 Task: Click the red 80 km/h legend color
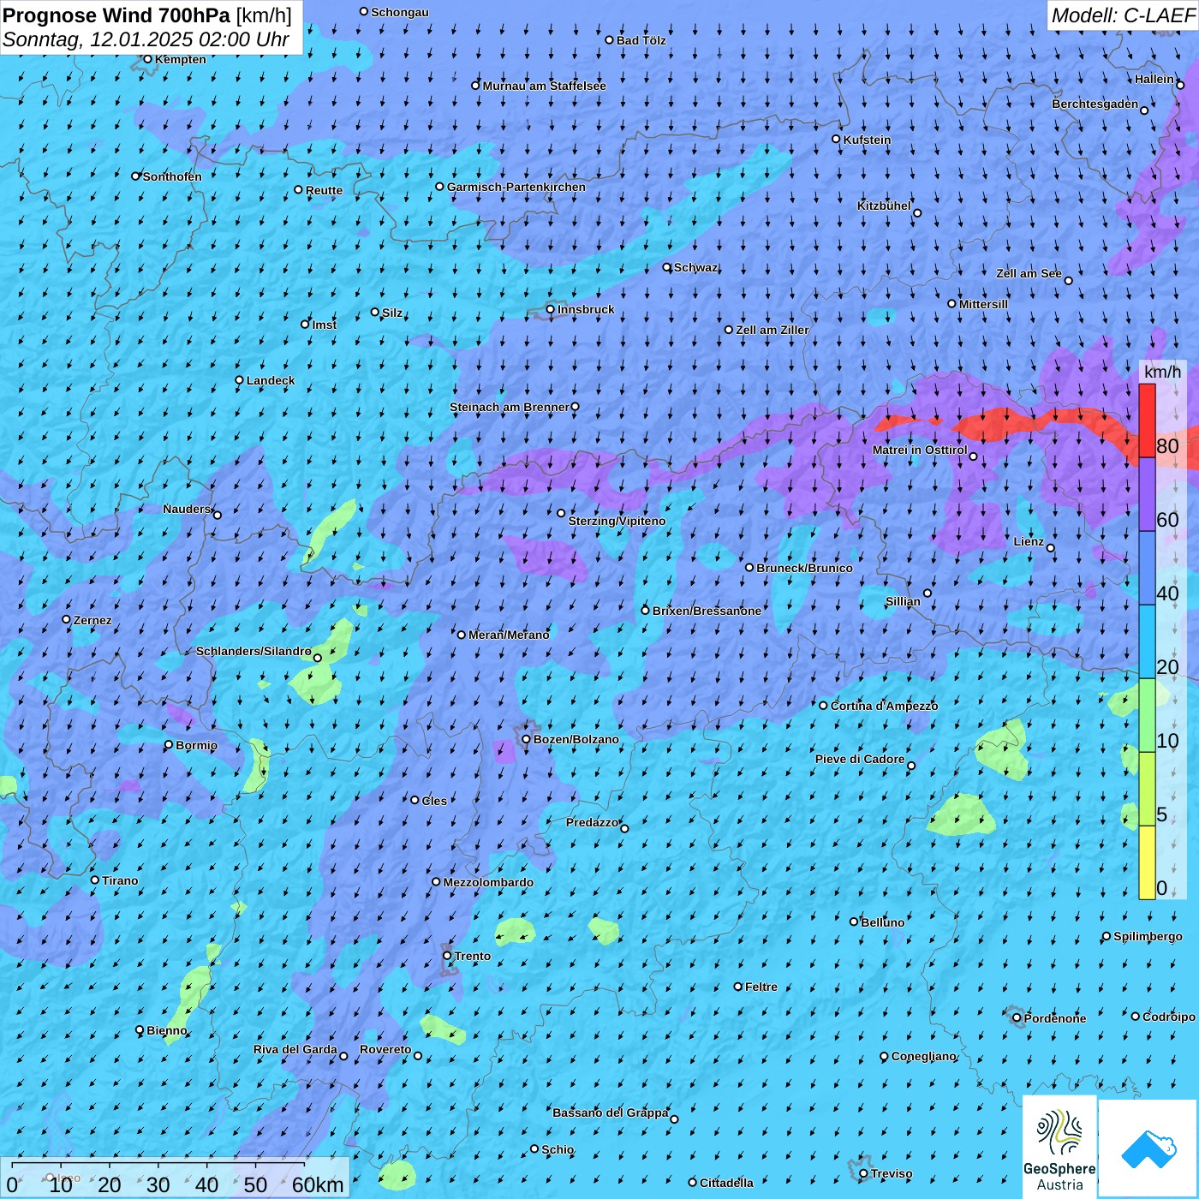point(1147,421)
